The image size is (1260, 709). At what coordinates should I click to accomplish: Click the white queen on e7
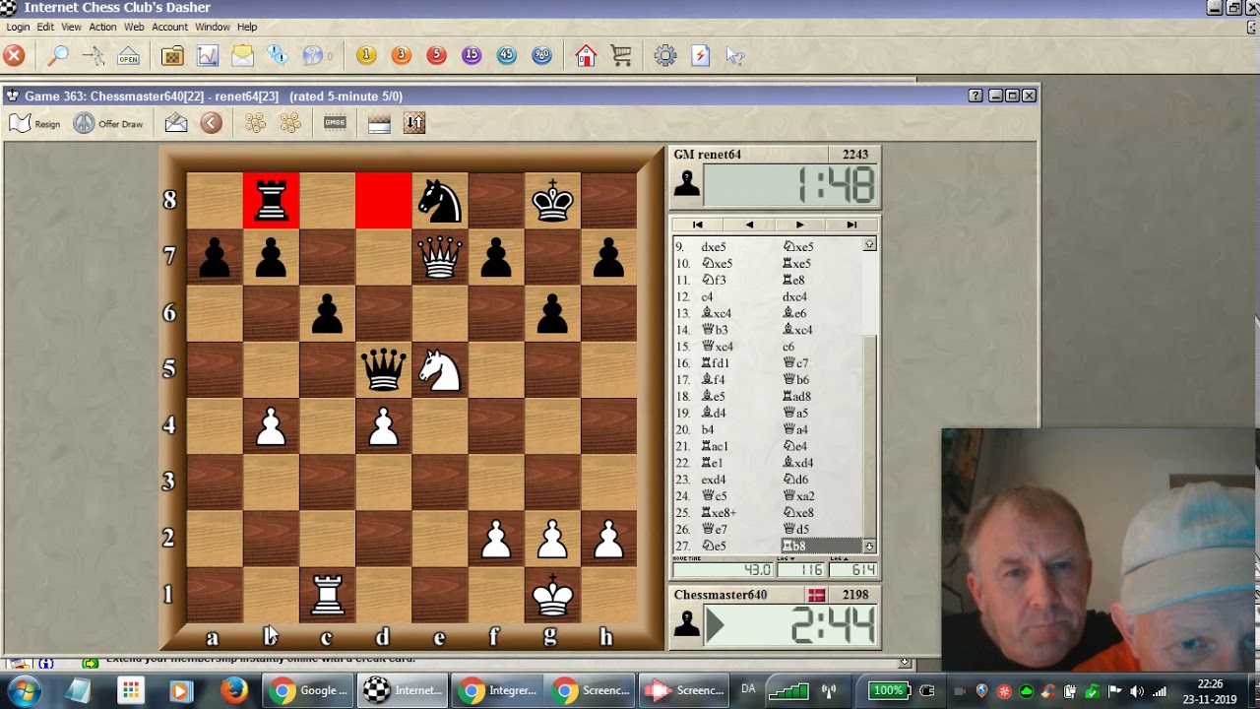[x=440, y=258]
